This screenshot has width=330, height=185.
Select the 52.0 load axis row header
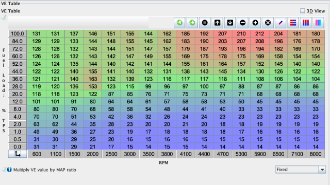pos(18,64)
